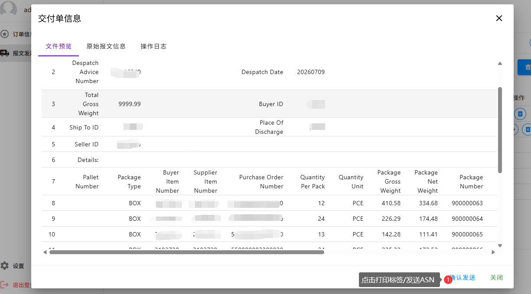Click the Buyer Item Number column header
The height and width of the screenshot is (294, 531).
[x=167, y=181]
